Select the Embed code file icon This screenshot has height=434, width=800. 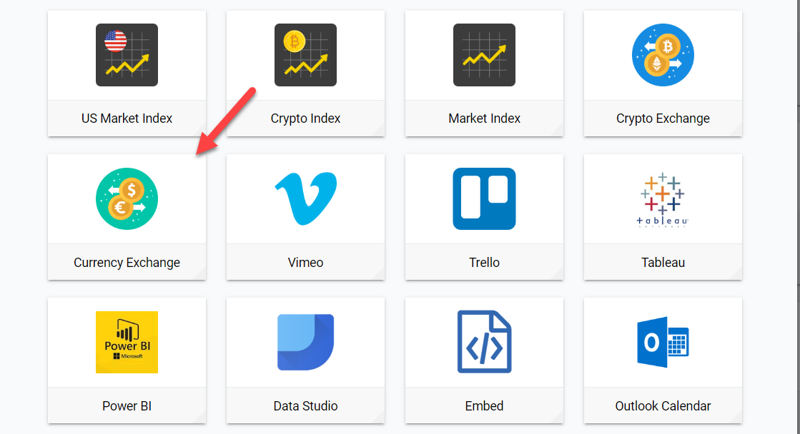pyautogui.click(x=484, y=342)
